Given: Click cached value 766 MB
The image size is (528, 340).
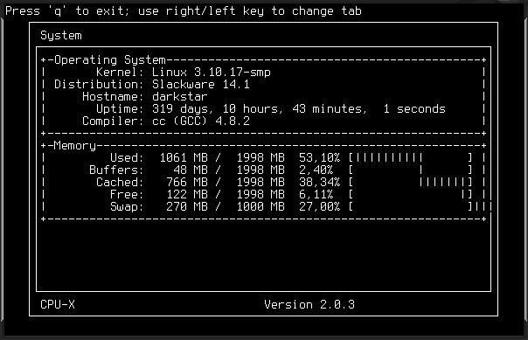Looking at the screenshot, I should [187, 182].
